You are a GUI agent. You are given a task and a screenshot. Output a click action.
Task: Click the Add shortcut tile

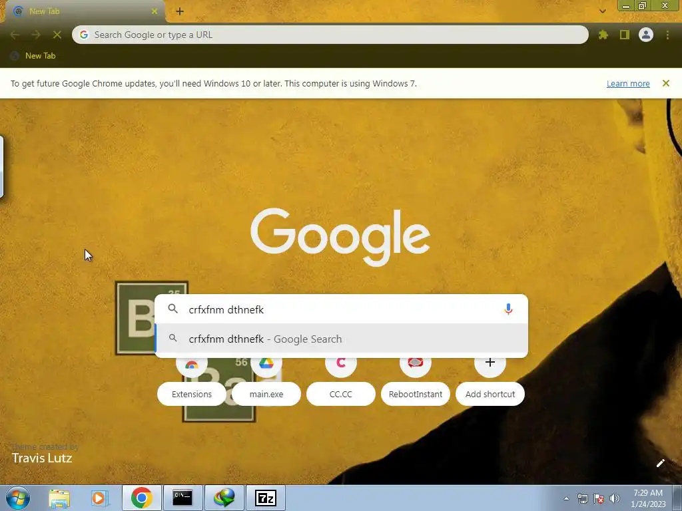490,394
